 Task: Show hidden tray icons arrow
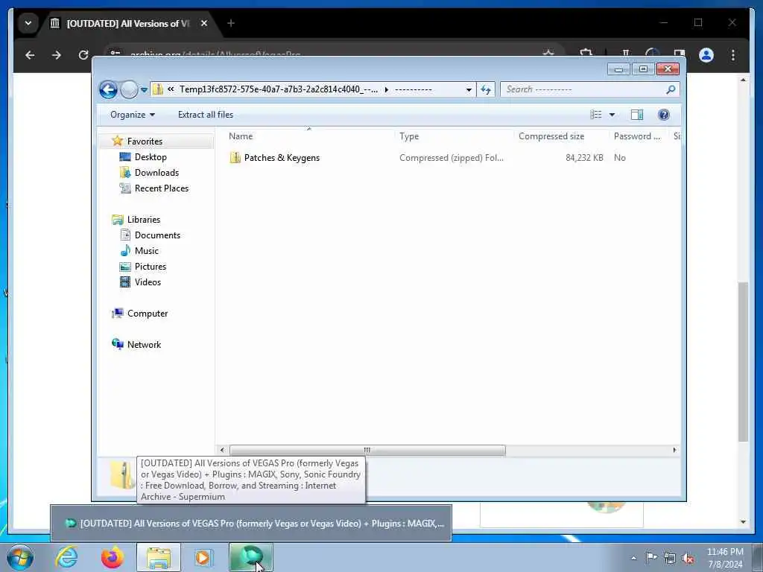(633, 559)
